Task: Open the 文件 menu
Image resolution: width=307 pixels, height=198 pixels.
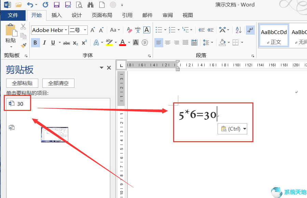Action: click(x=13, y=15)
